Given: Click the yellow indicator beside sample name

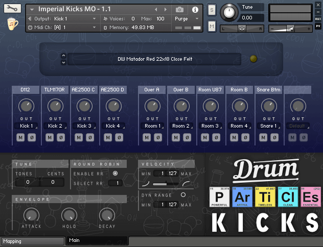Looking at the screenshot, I should click(x=253, y=59).
